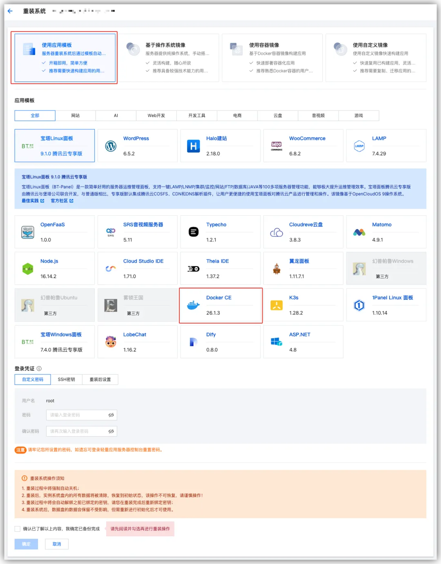Click the Docker CE whale icon
Image resolution: width=441 pixels, height=564 pixels.
(x=194, y=305)
